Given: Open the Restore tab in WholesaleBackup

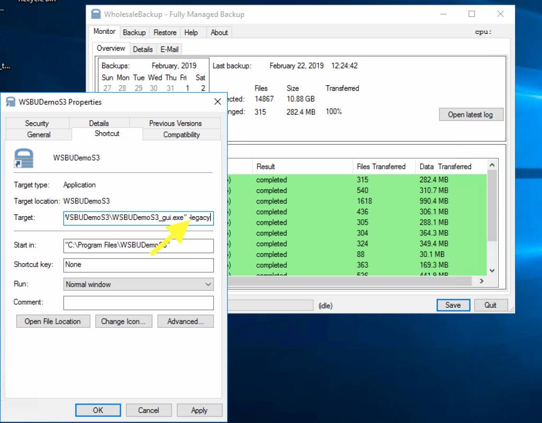Looking at the screenshot, I should pyautogui.click(x=165, y=32).
